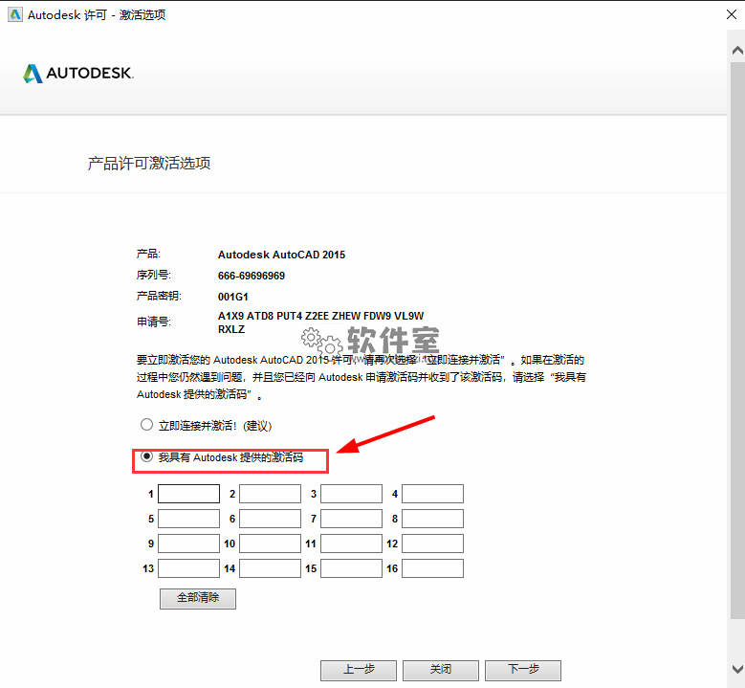Click activation code field 15
The height and width of the screenshot is (688, 745).
pyautogui.click(x=351, y=568)
